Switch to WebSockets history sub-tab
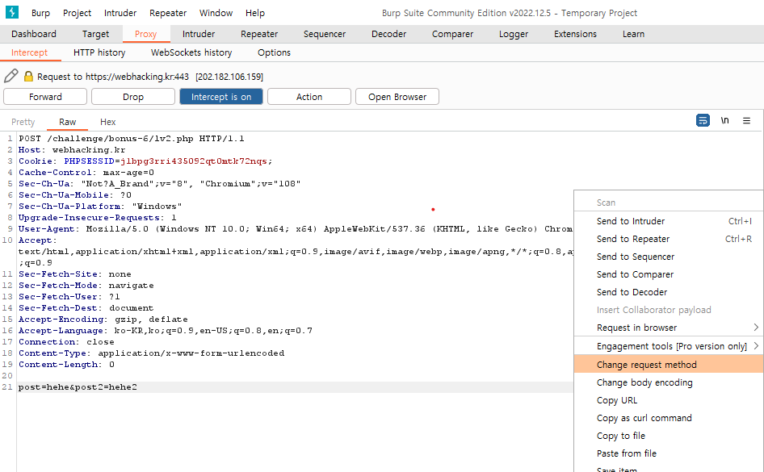The image size is (764, 472). (x=191, y=52)
